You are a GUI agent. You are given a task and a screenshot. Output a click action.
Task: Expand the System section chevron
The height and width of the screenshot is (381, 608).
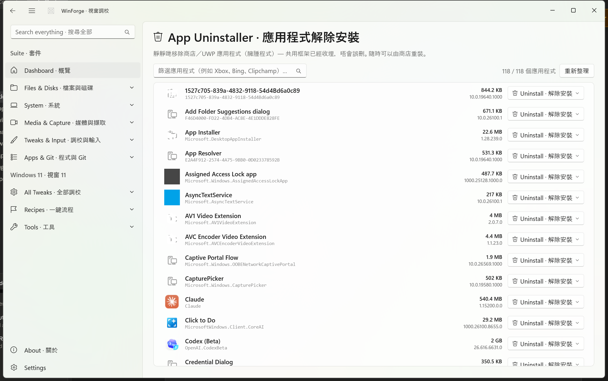coord(132,105)
